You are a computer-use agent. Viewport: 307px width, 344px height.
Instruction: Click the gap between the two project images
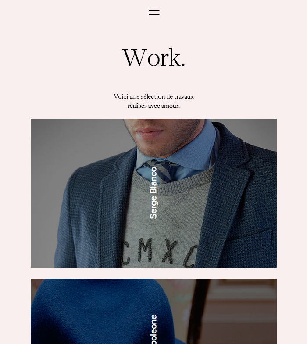click(x=154, y=273)
